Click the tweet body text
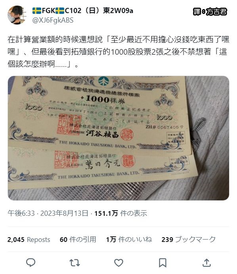237x274 pixels. click(118, 51)
